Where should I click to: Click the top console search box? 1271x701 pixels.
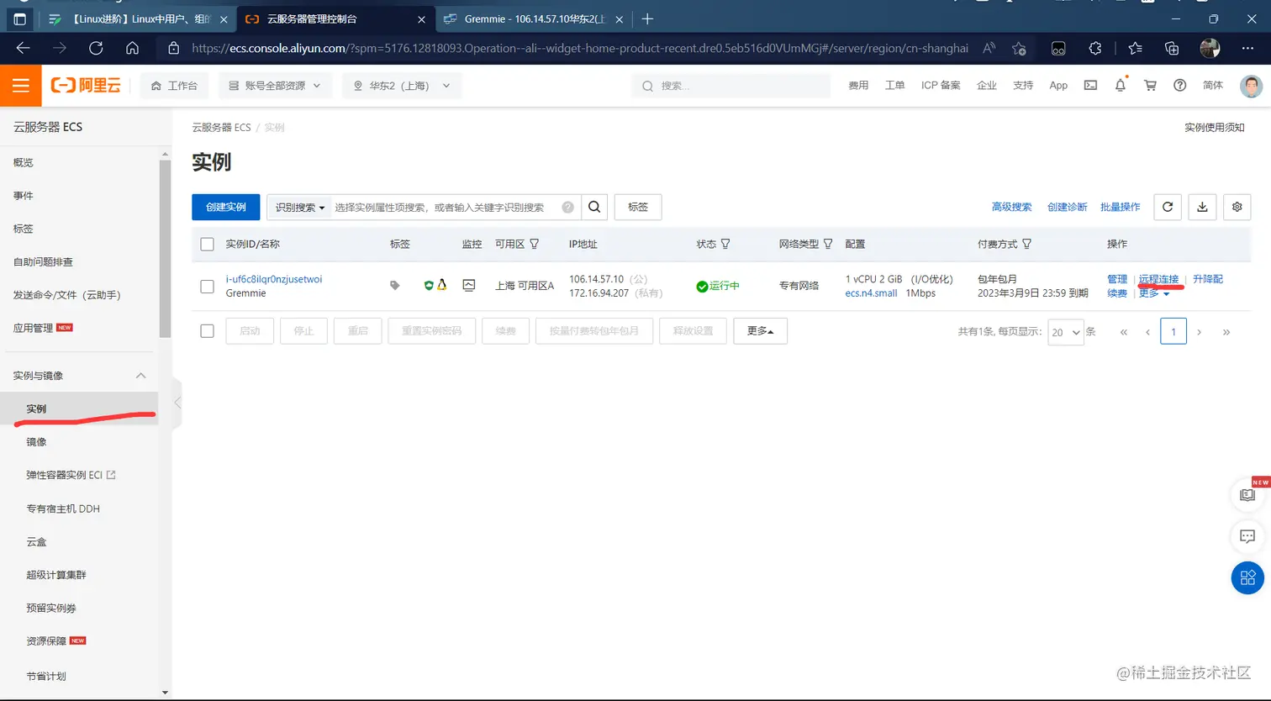(x=730, y=86)
